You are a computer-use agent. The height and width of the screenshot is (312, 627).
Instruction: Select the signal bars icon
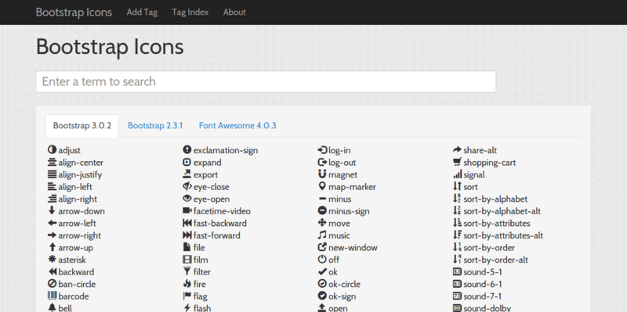coord(458,174)
